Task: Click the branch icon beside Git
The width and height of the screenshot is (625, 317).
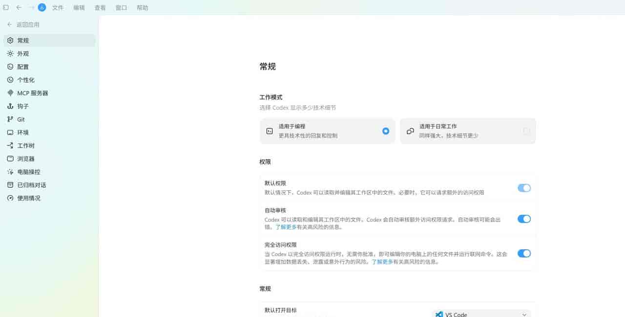Action: (x=10, y=119)
